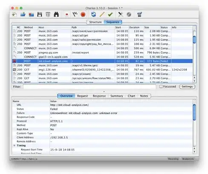This screenshot has height=174, width=208.
Task: Click the Import red folder icon
Action: 31,15
